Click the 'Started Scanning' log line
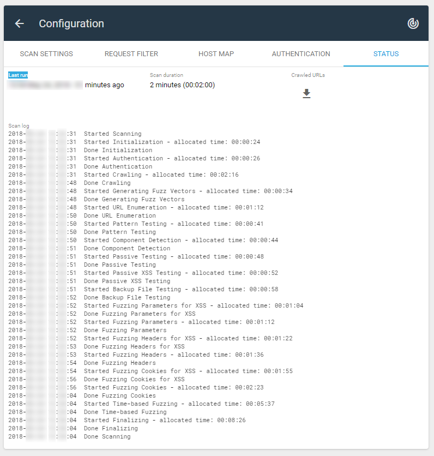434x456 pixels. pyautogui.click(x=112, y=134)
